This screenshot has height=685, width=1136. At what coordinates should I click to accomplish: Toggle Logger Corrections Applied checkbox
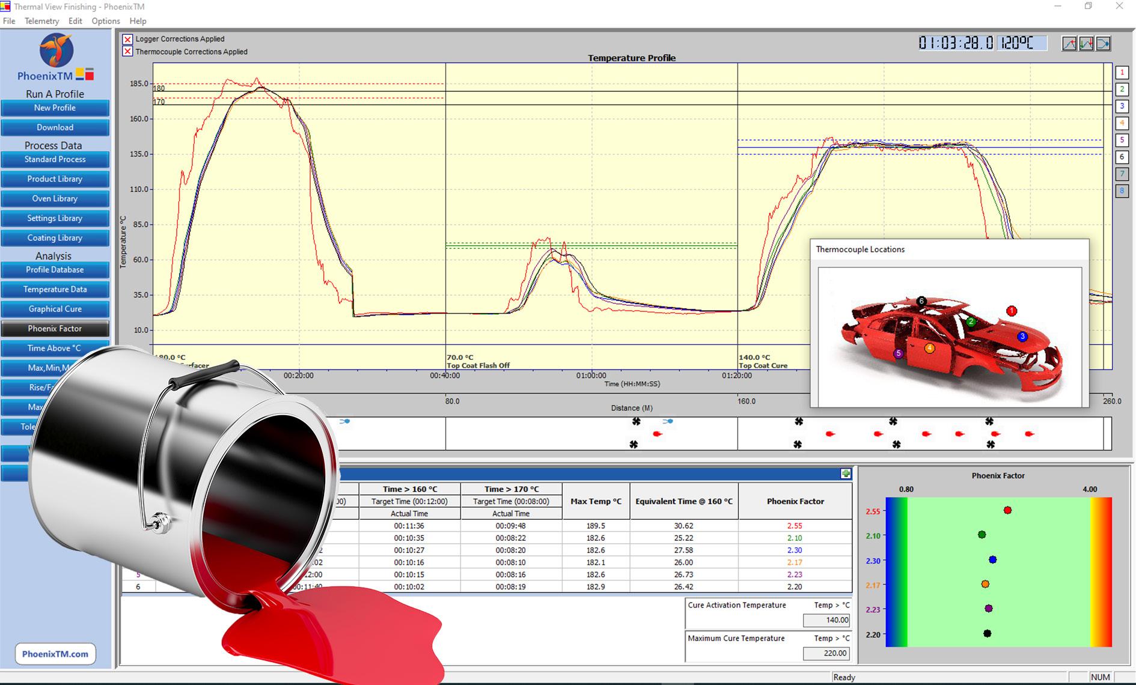coord(127,39)
